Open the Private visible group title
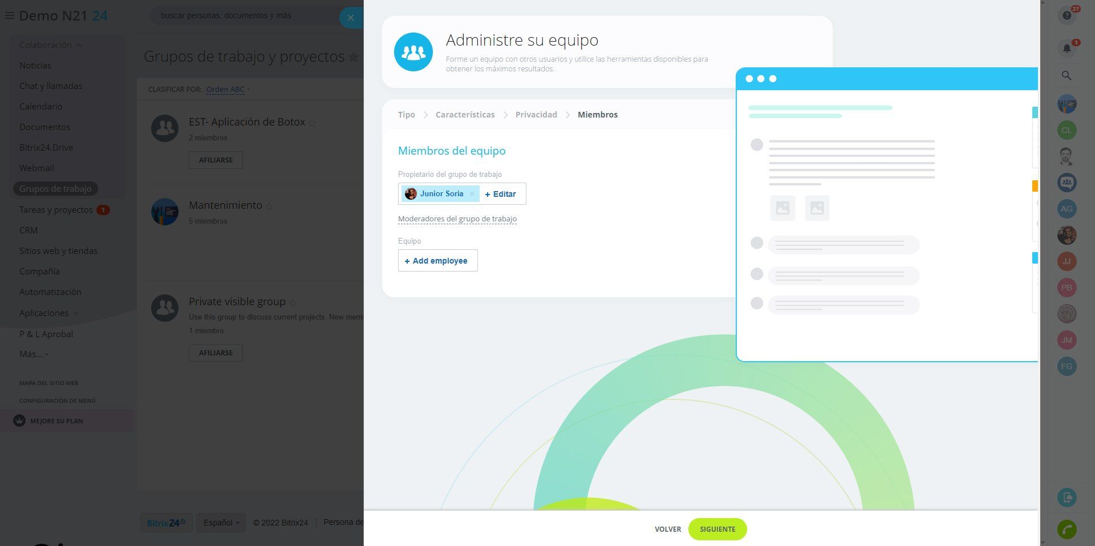Screen dimensions: 1095x546 (237, 302)
